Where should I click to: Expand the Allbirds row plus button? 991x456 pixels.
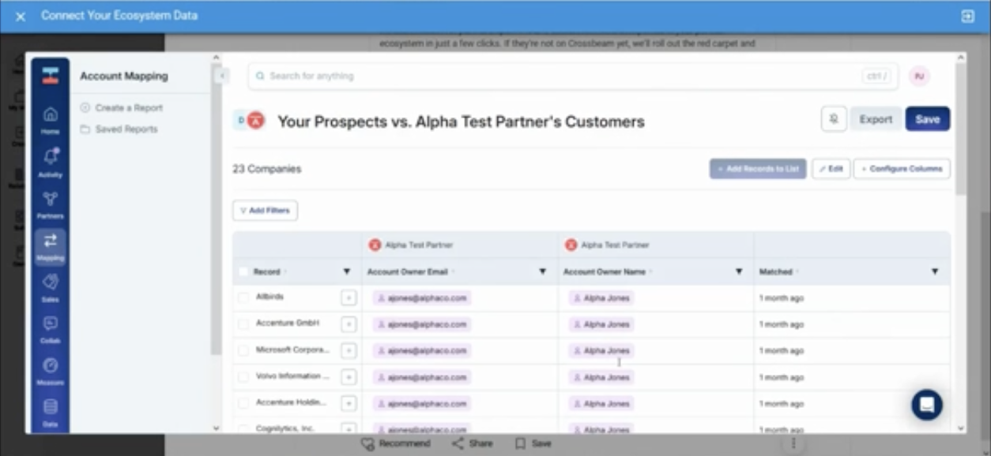[x=349, y=298]
